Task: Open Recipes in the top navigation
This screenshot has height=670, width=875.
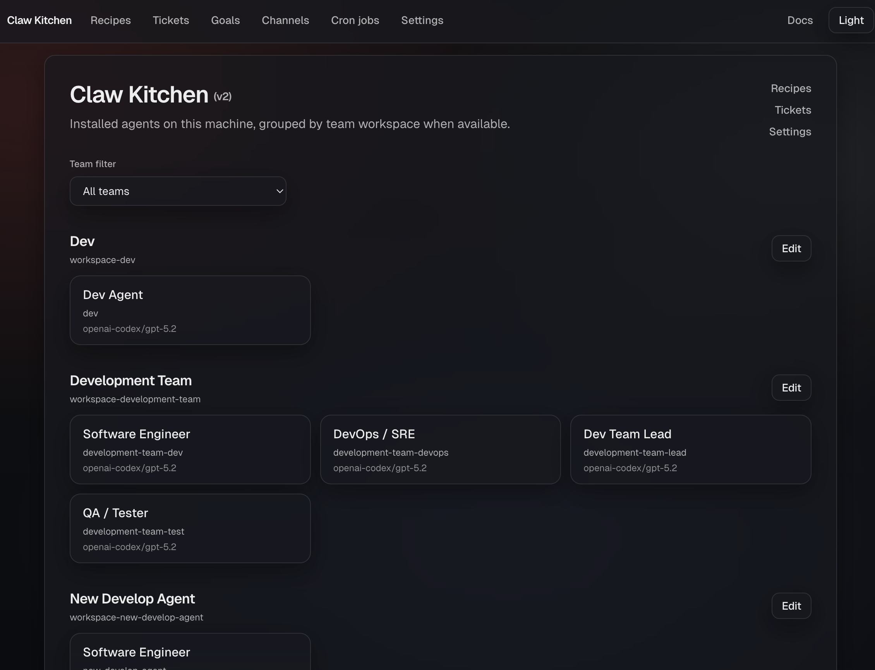Action: (x=111, y=21)
